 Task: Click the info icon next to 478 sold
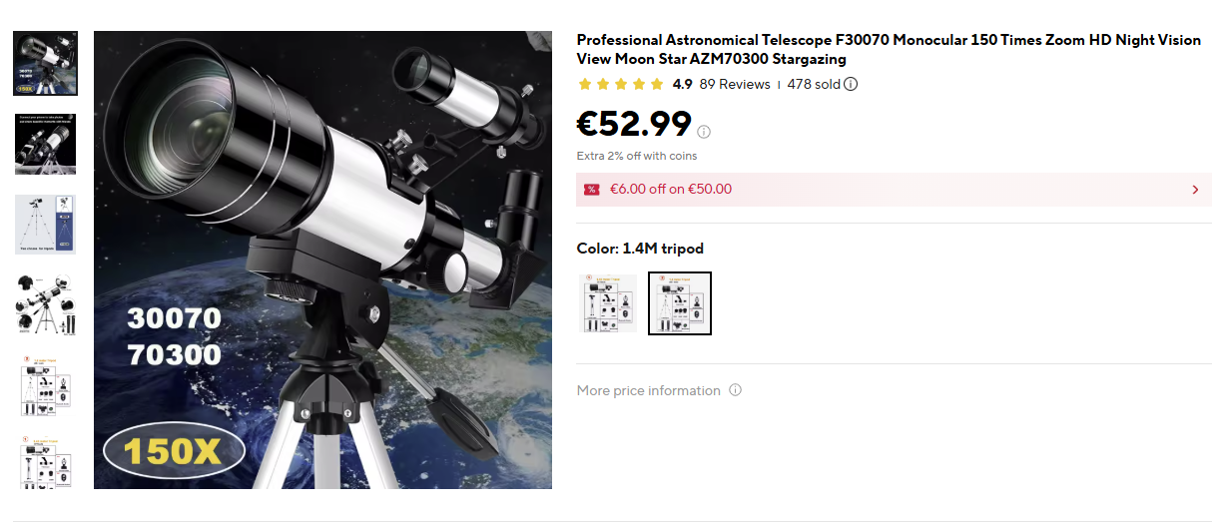[851, 84]
